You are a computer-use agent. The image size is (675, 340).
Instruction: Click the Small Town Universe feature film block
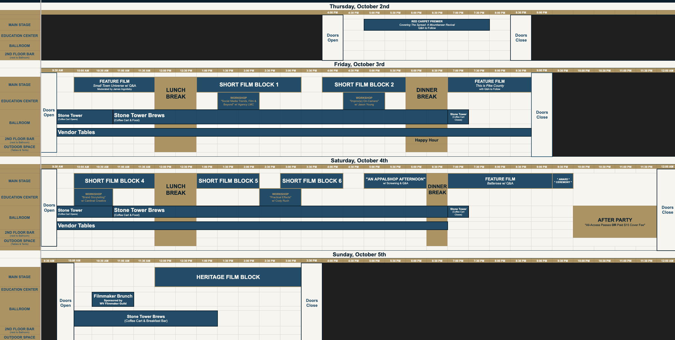(114, 85)
